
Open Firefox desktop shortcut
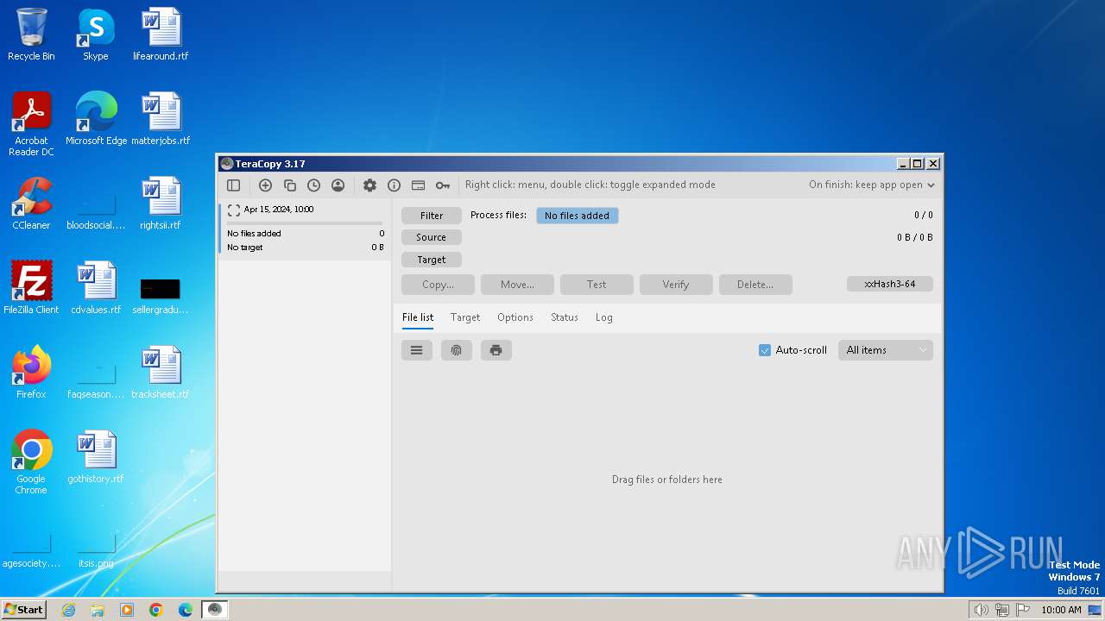pyautogui.click(x=31, y=373)
